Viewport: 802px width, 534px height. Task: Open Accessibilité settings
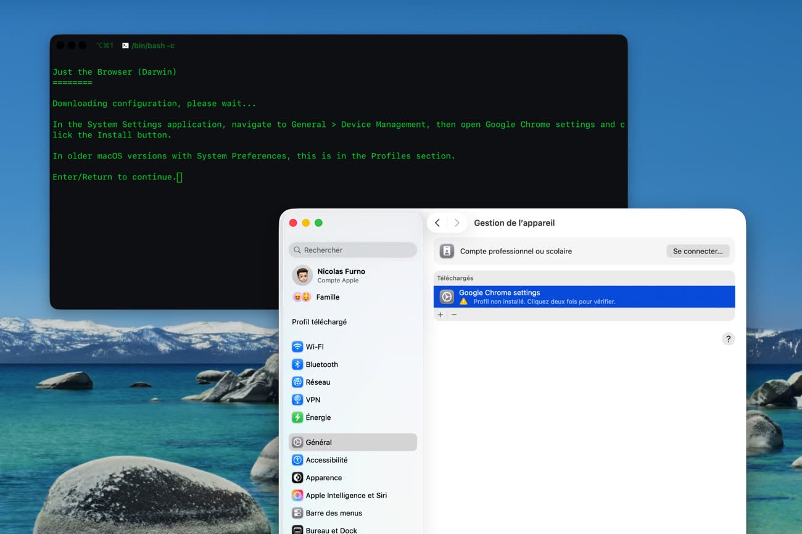tap(326, 460)
